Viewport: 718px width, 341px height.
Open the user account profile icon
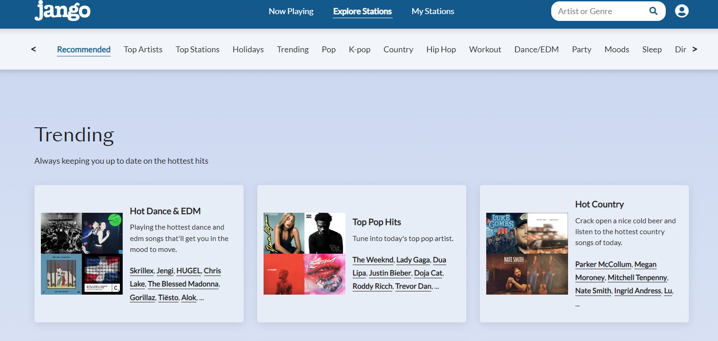(682, 11)
